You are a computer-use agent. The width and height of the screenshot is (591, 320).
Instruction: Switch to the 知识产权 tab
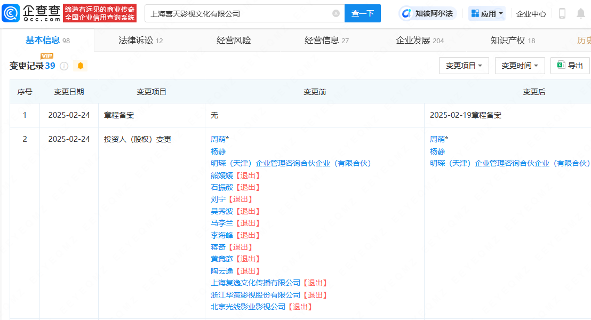pos(513,41)
